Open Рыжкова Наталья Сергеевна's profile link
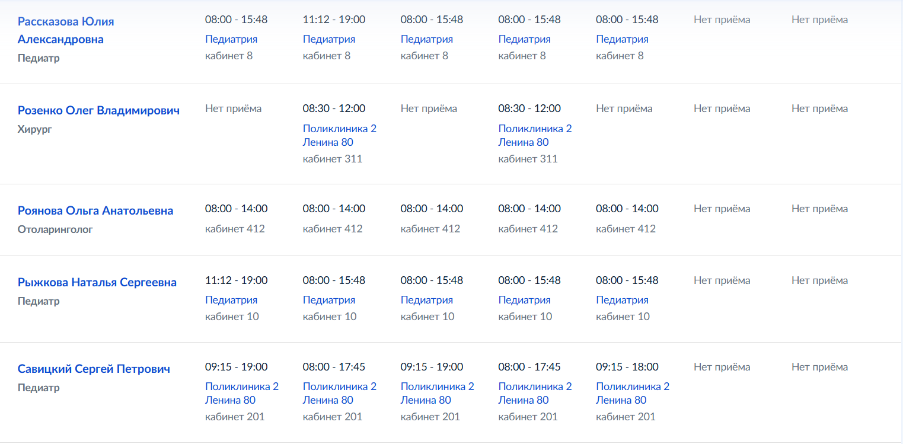Screen dimensions: 903x444 pos(97,282)
